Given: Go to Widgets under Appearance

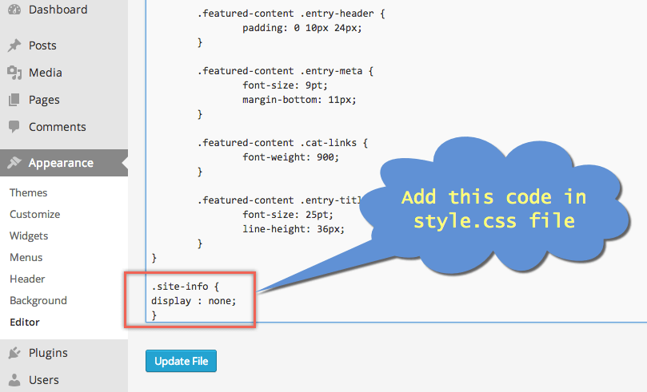Looking at the screenshot, I should point(29,236).
